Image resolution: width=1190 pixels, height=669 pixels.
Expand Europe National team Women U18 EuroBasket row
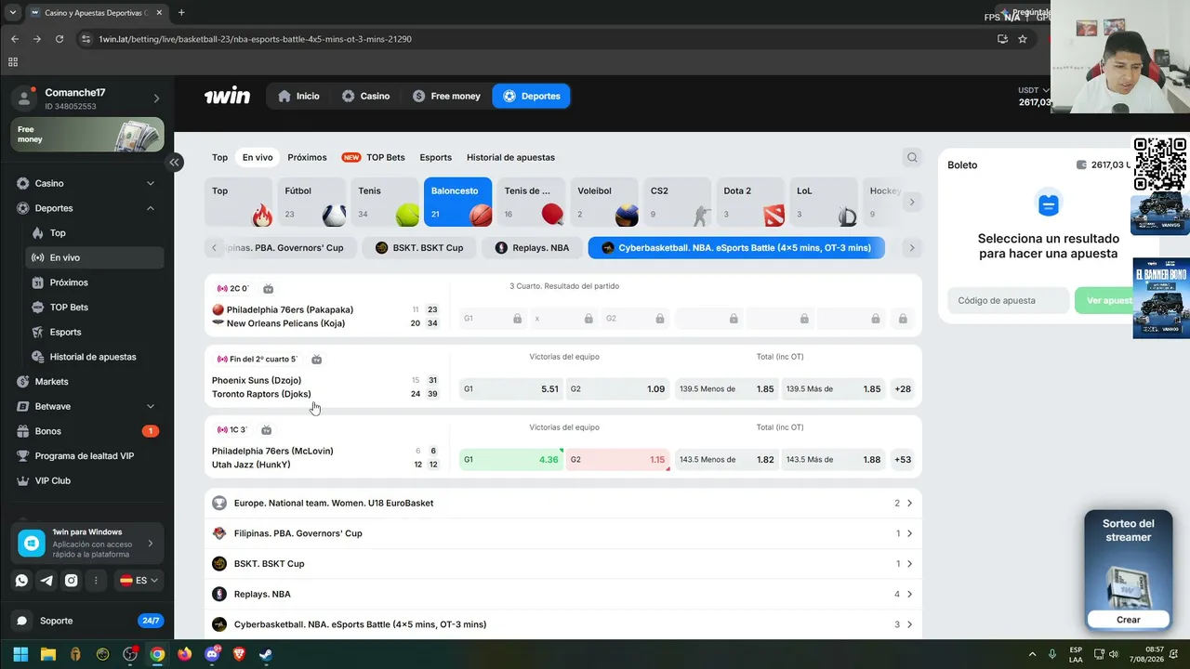click(x=563, y=503)
